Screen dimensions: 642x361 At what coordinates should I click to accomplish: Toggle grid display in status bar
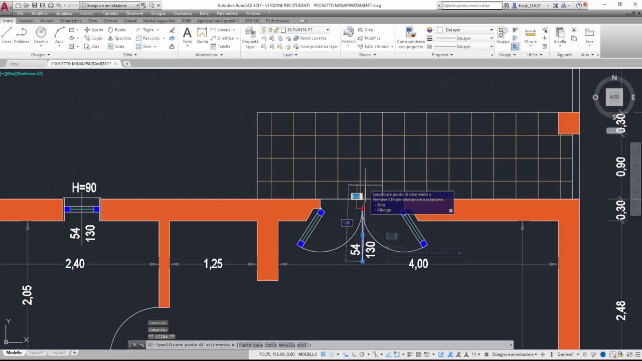324,354
